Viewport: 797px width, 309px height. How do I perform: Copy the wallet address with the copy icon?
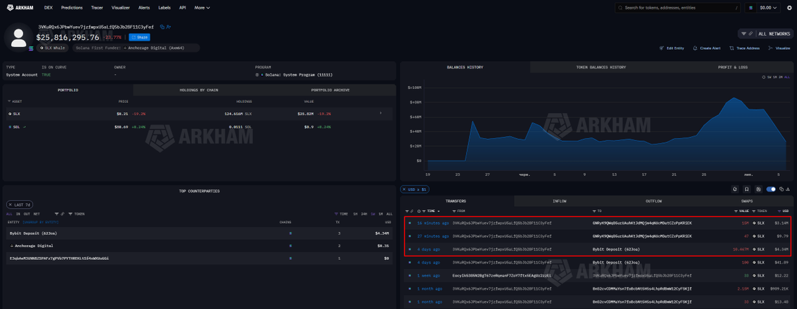tap(162, 27)
